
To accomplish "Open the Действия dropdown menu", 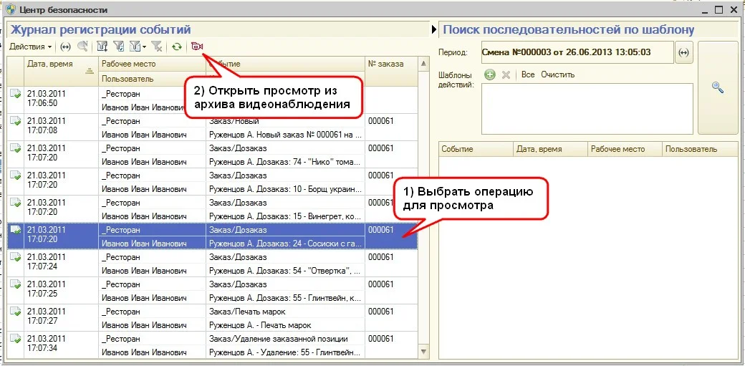I will tap(30, 47).
